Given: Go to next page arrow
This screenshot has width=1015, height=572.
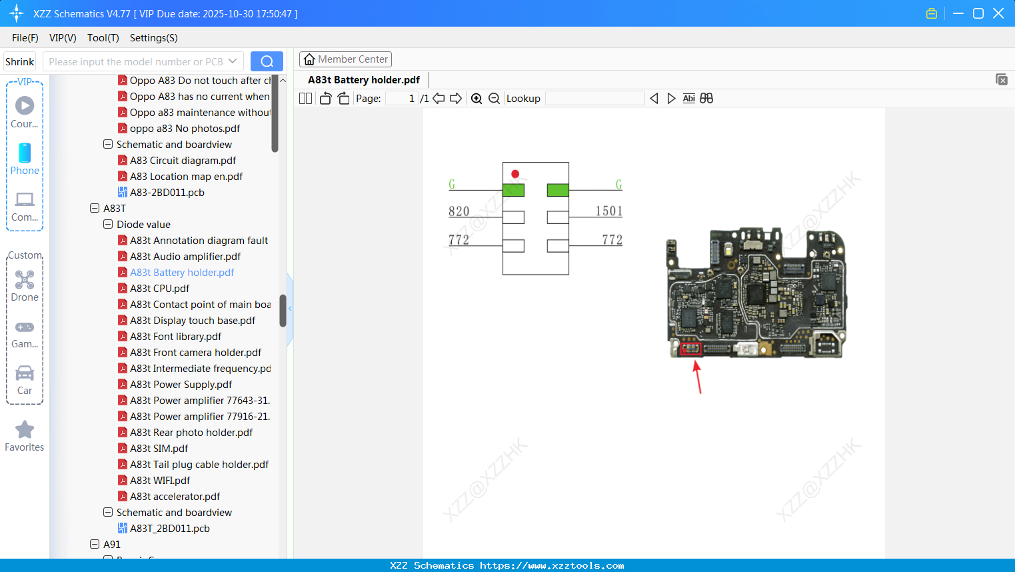Looking at the screenshot, I should coord(456,99).
